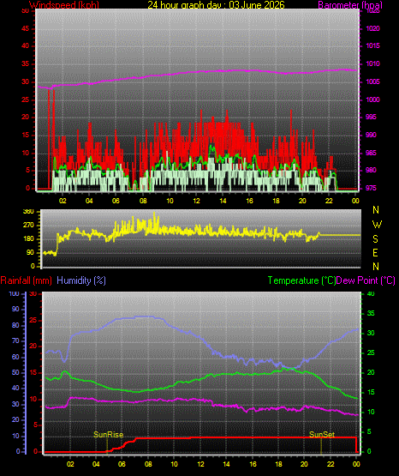Click the 40 temperature scale value

tap(371, 294)
